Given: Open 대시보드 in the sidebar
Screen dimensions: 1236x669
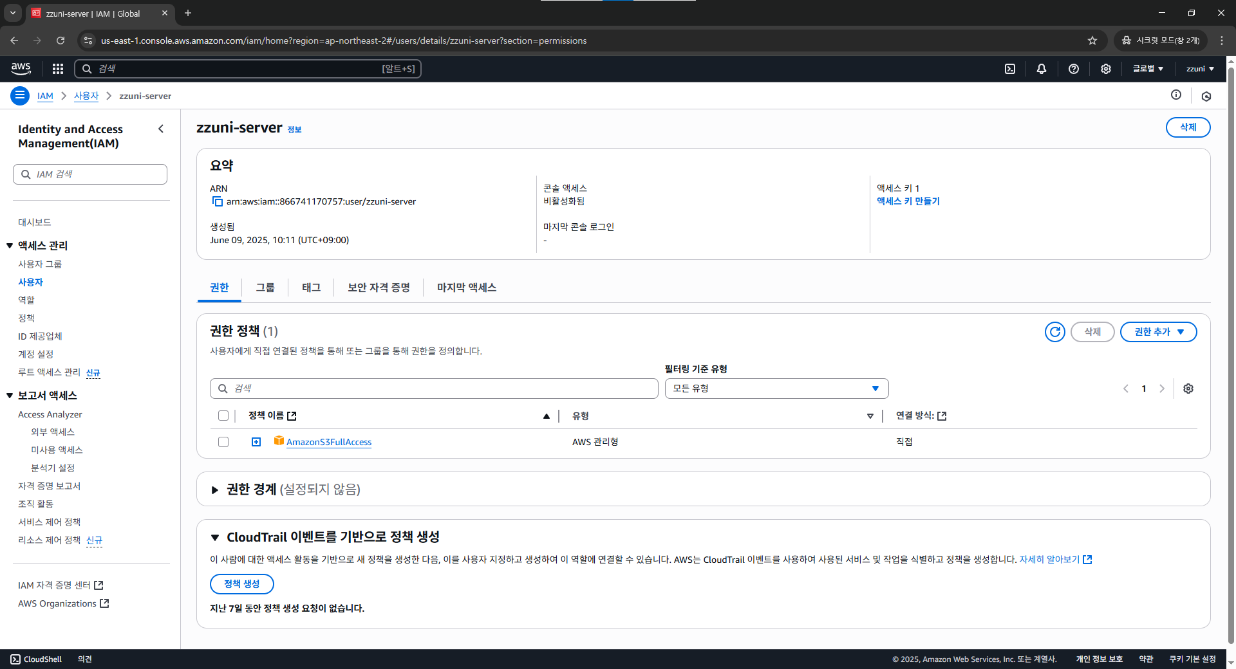Looking at the screenshot, I should pyautogui.click(x=35, y=223).
